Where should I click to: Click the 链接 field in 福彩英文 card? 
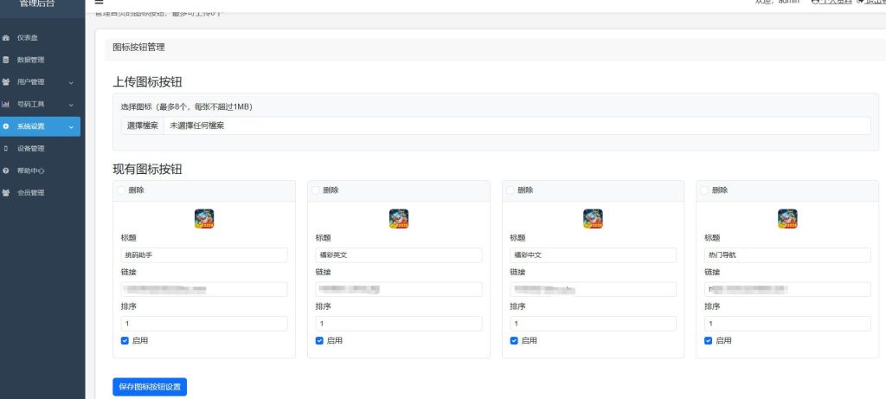[399, 289]
